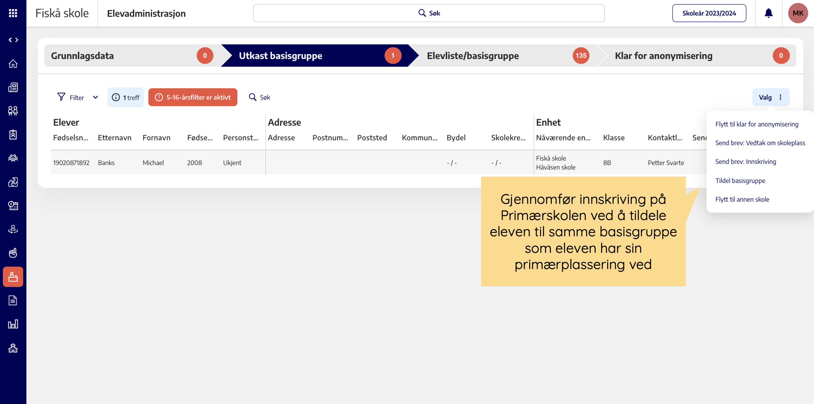Click the Klasse column header
The height and width of the screenshot is (404, 814).
pyautogui.click(x=614, y=138)
